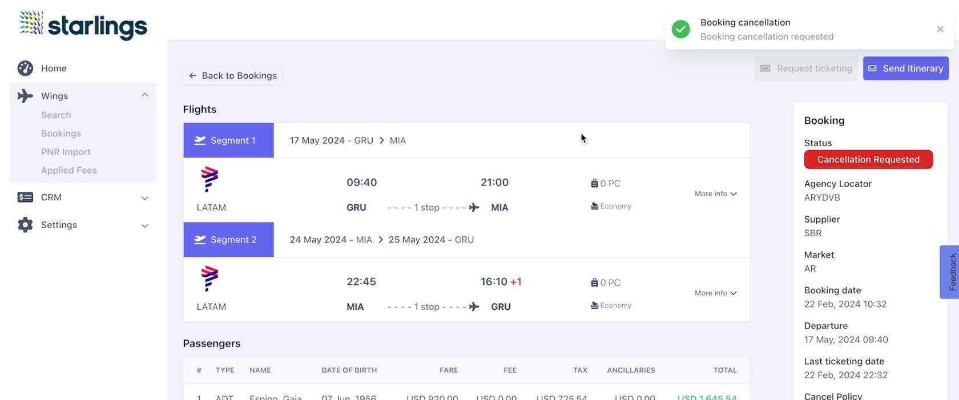Expand the Settings menu chevron
The width and height of the screenshot is (959, 400).
click(x=145, y=225)
